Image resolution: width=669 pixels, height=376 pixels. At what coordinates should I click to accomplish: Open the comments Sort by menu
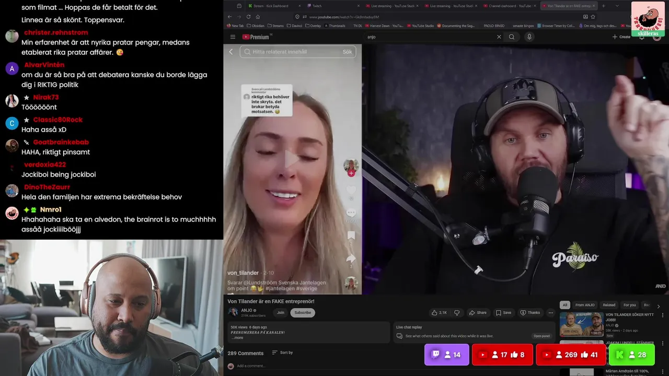(282, 352)
